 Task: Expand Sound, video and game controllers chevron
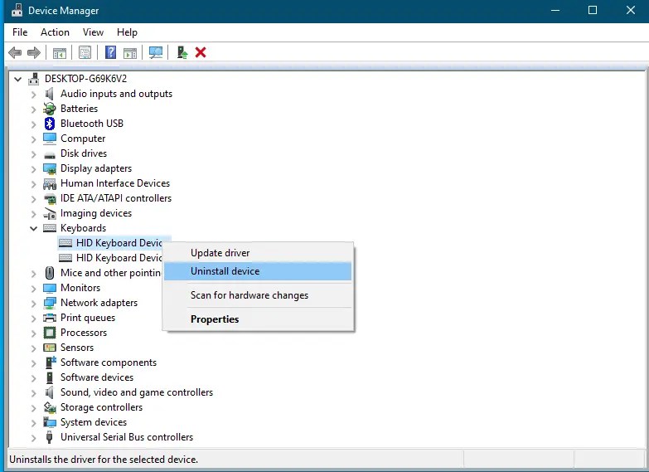(33, 393)
